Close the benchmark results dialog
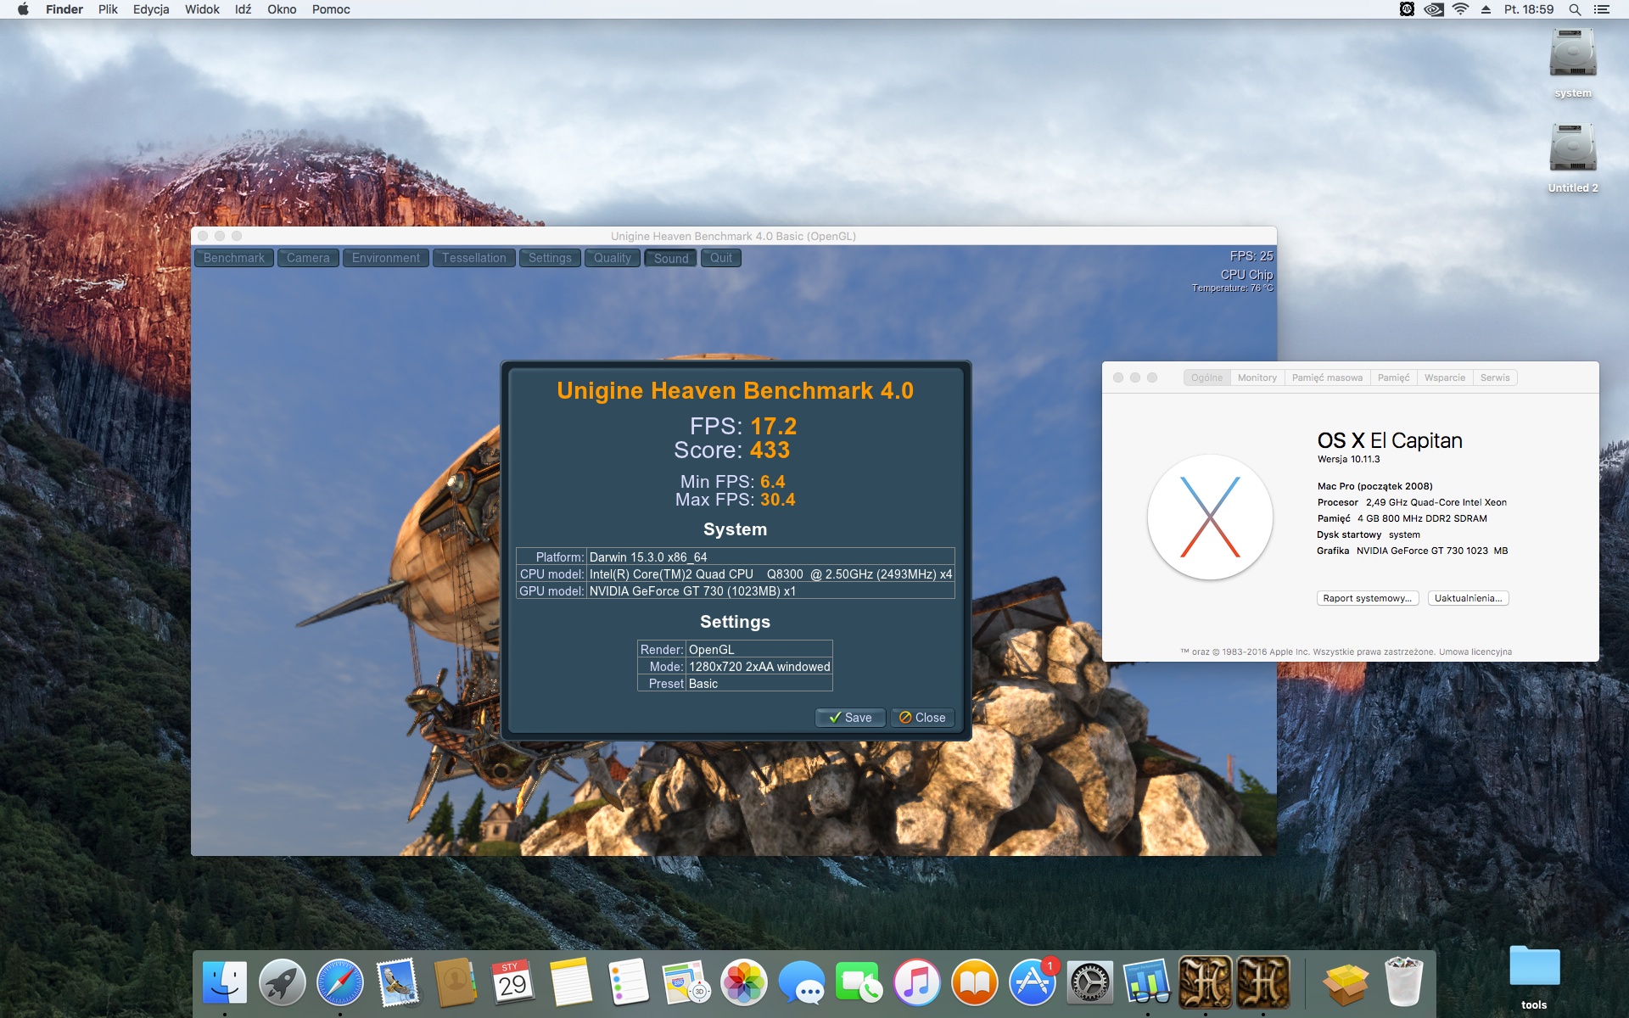The height and width of the screenshot is (1018, 1629). [922, 718]
